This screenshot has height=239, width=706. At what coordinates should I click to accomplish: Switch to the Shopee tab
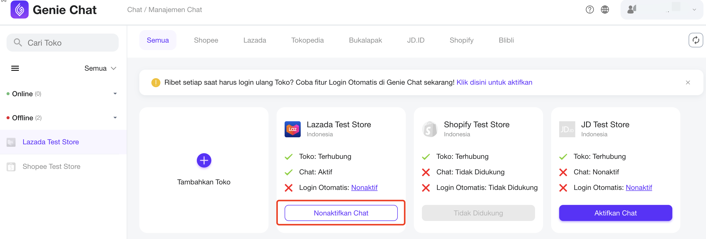tap(206, 40)
